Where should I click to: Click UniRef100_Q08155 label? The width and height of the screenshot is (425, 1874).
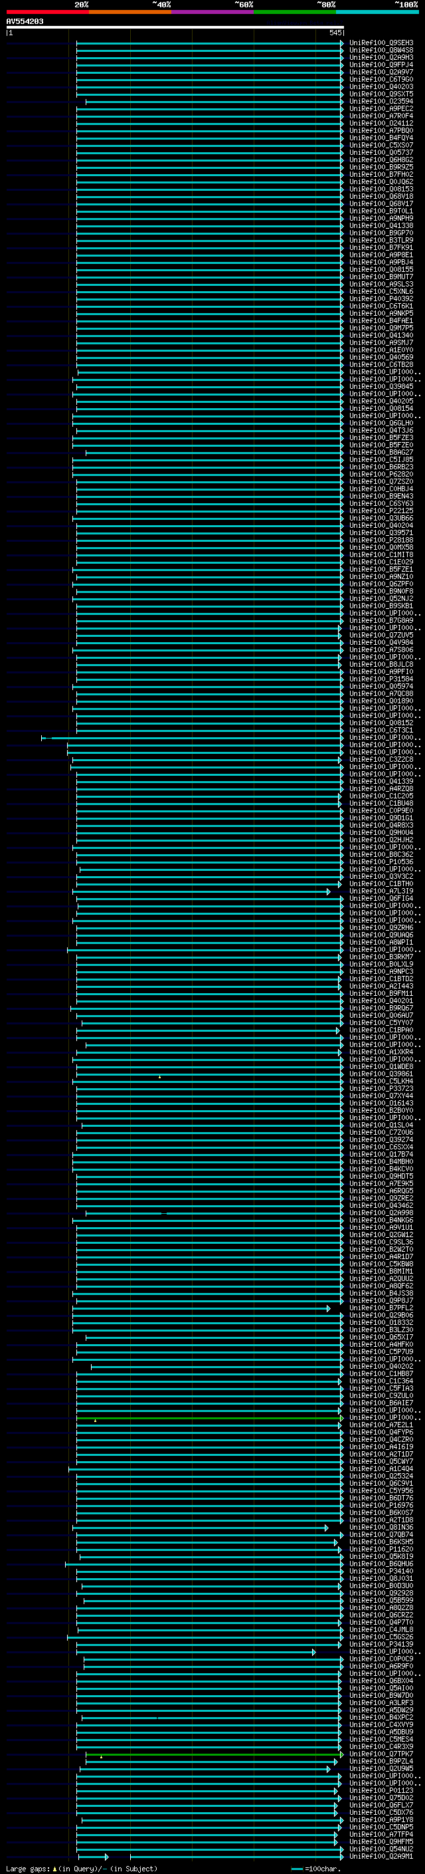pos(381,270)
